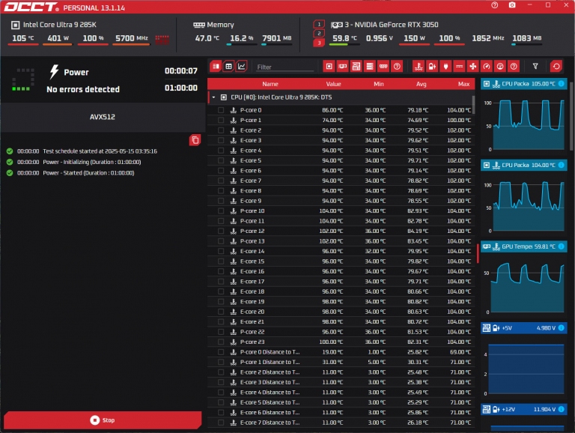Switch to the table view icon
575x433 pixels.
pyautogui.click(x=228, y=67)
